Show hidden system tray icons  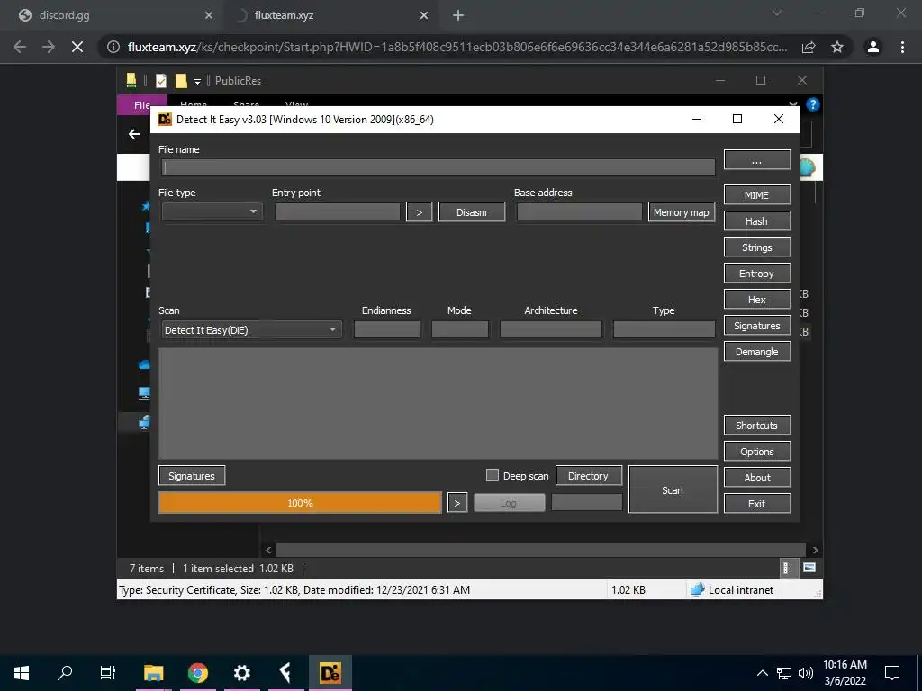point(762,673)
